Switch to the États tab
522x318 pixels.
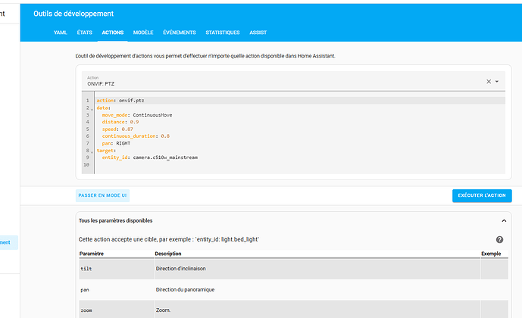pos(85,33)
